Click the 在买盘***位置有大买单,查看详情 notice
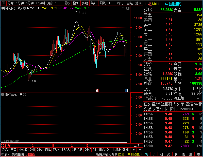 tap(173, 104)
